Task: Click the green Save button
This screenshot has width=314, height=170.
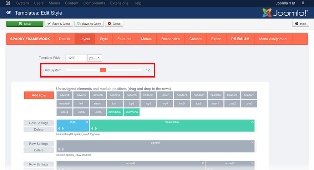Action: click(25, 24)
